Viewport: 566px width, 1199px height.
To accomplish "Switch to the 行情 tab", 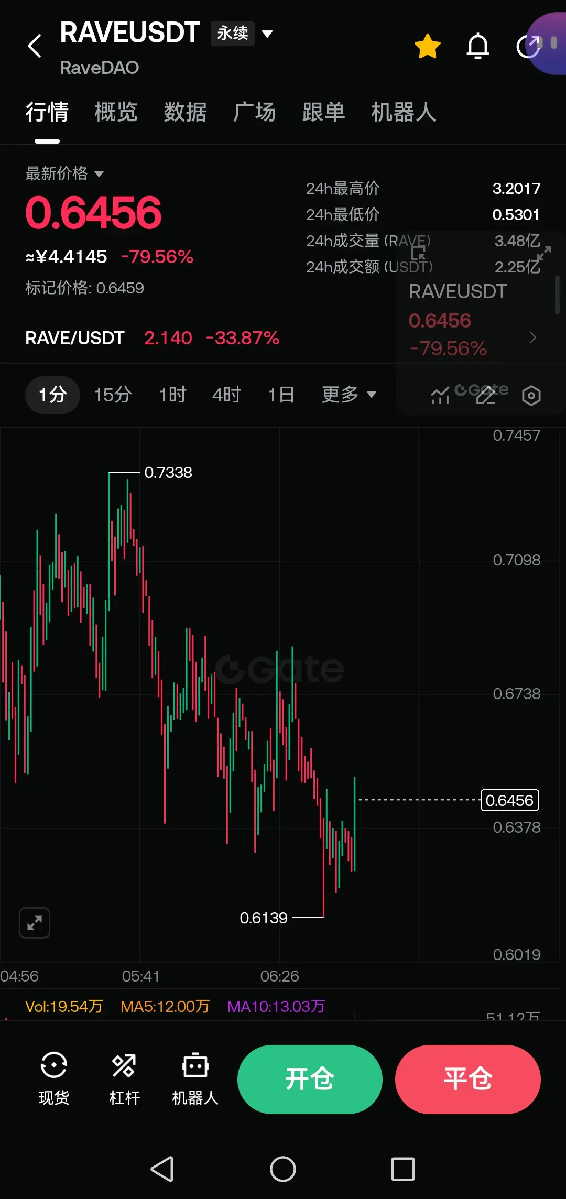I will point(47,112).
